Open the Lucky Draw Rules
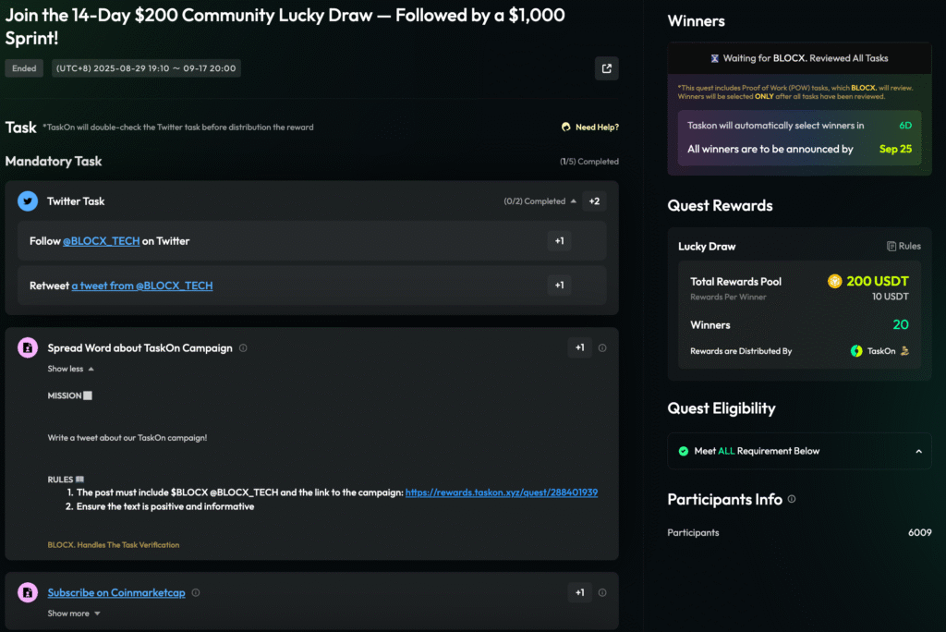Image resolution: width=946 pixels, height=632 pixels. 904,247
